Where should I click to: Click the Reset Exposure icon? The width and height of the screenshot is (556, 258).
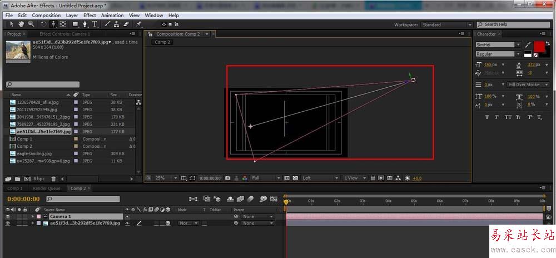[x=407, y=178]
